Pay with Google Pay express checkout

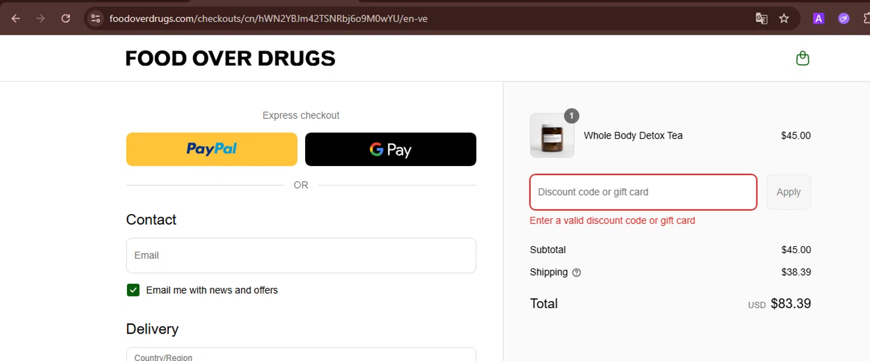point(390,149)
